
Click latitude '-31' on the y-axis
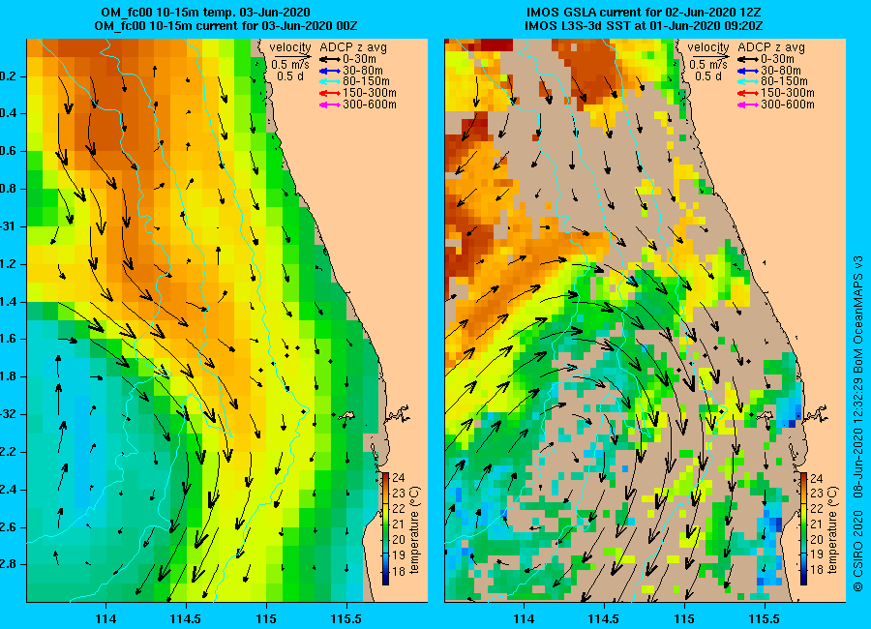click(10, 226)
